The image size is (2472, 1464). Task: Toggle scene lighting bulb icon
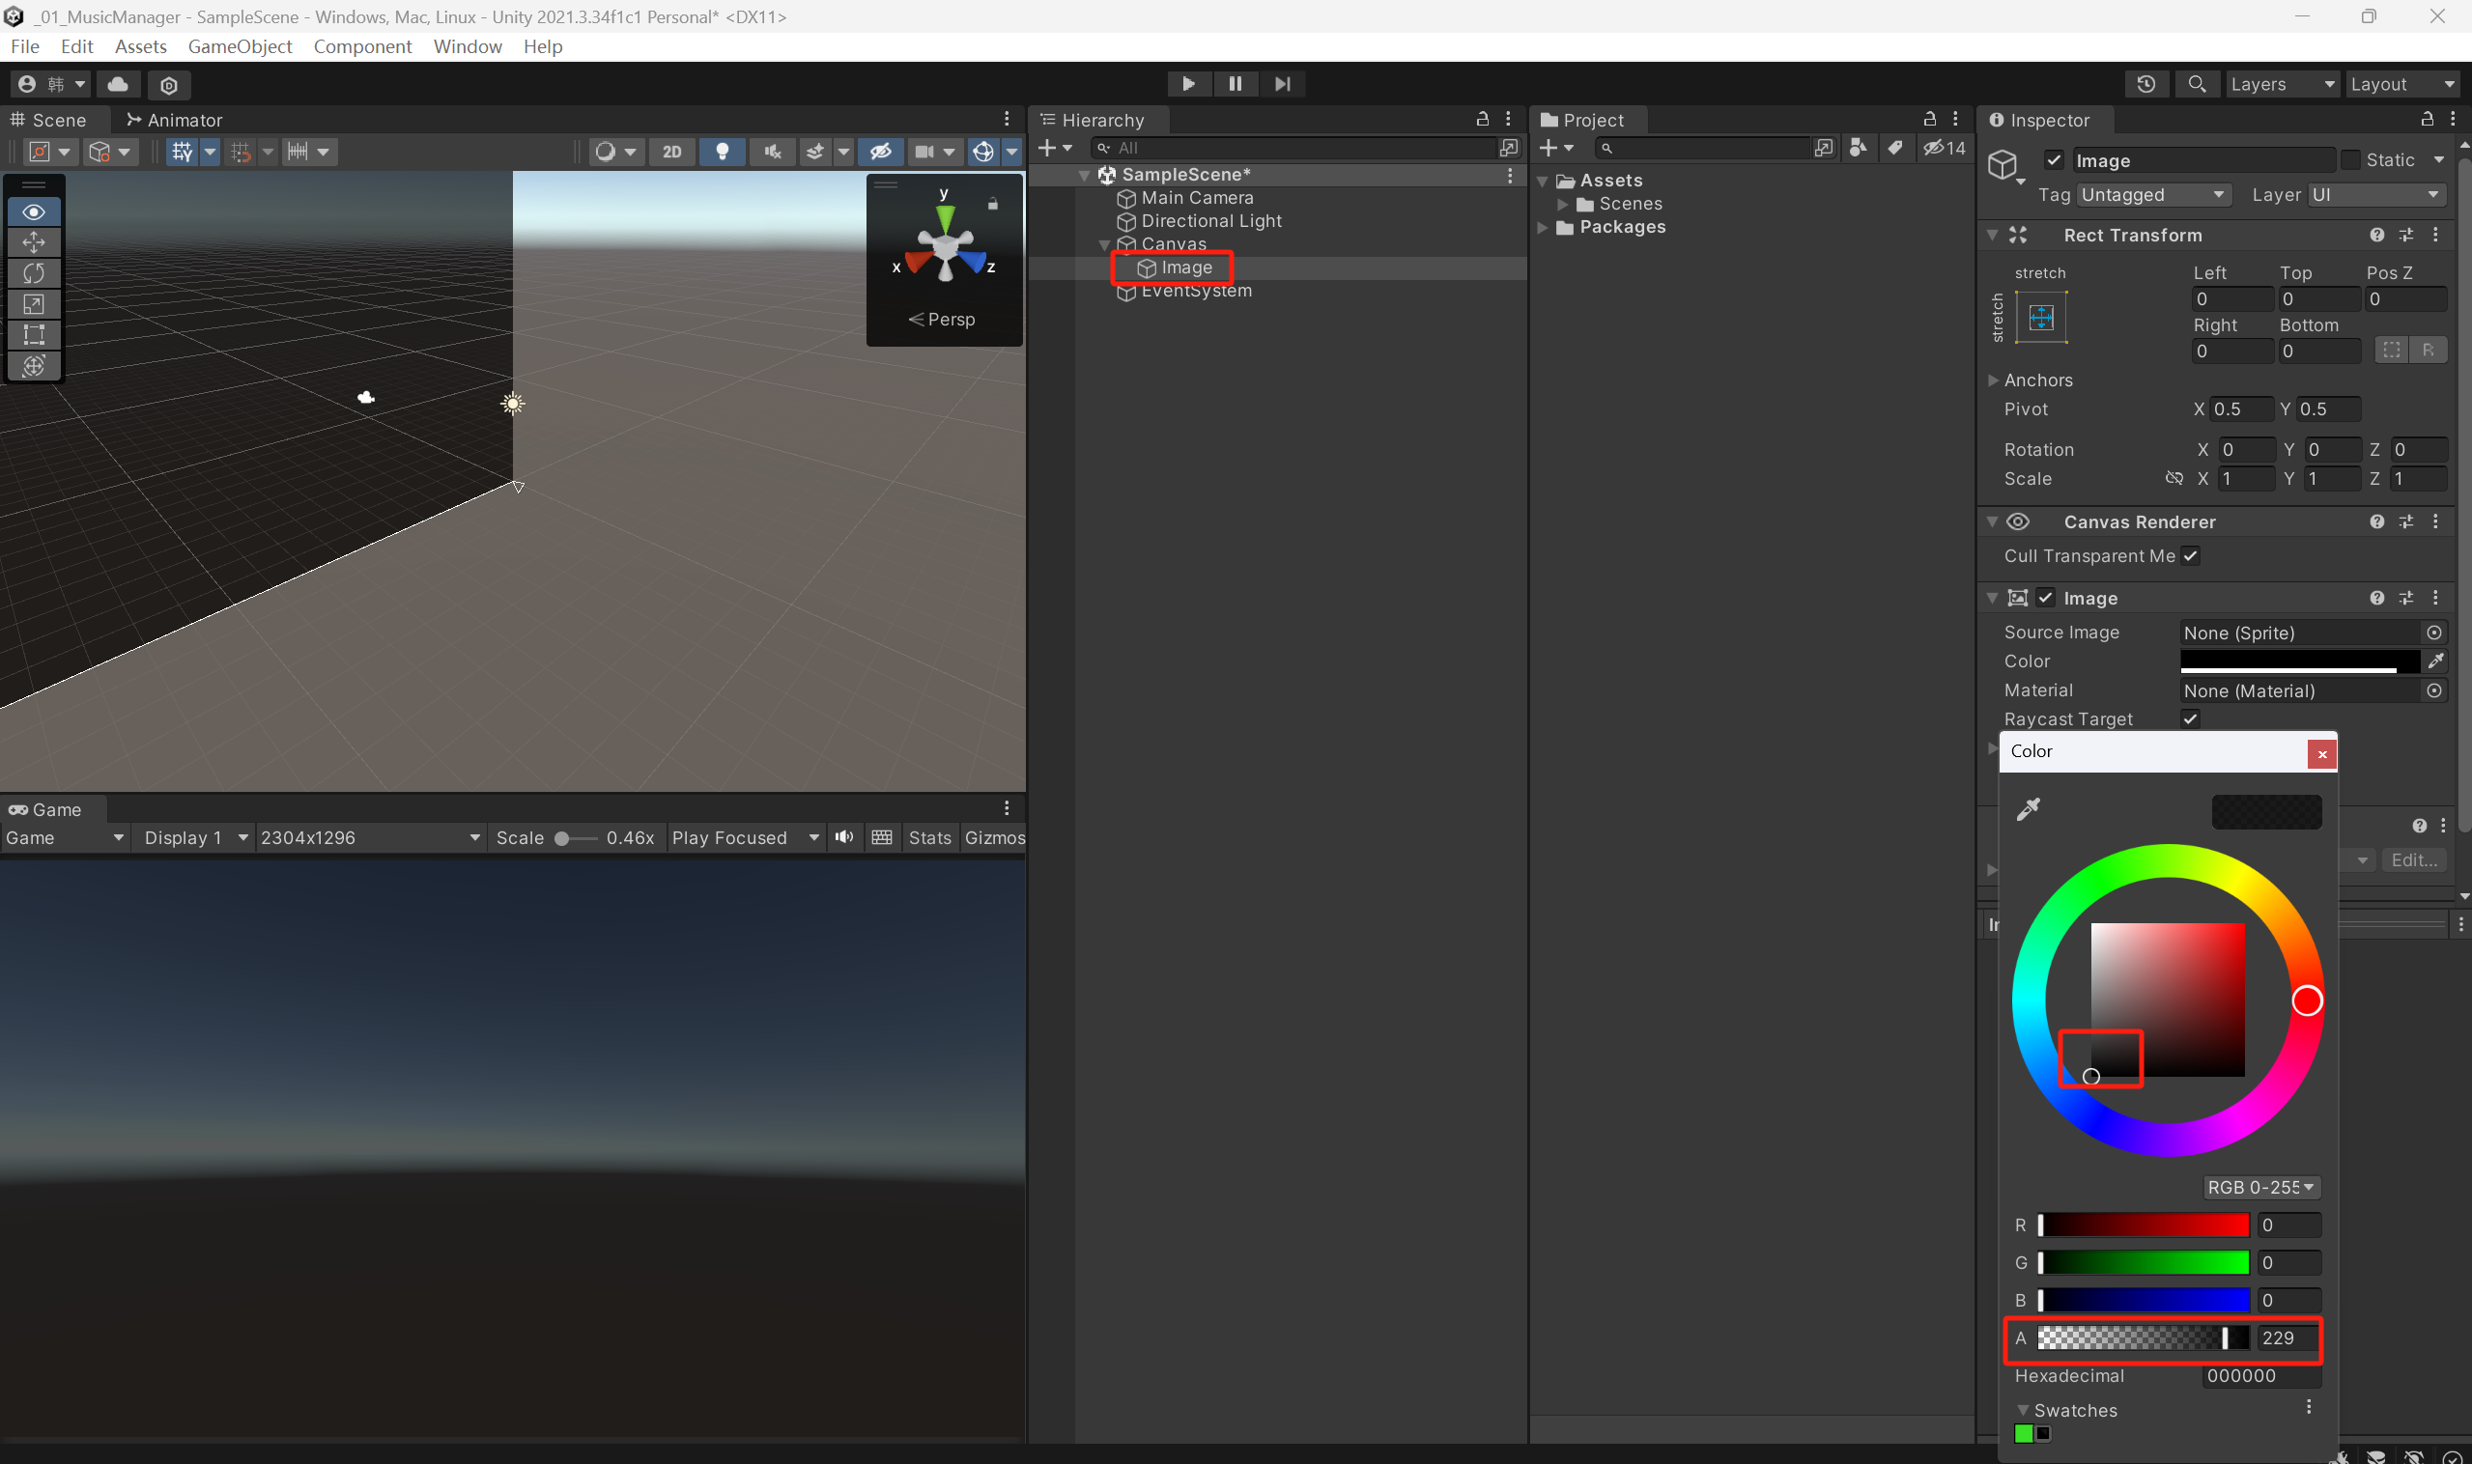tap(723, 151)
